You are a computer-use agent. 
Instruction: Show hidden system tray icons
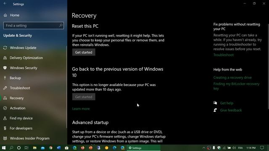(x=203, y=148)
